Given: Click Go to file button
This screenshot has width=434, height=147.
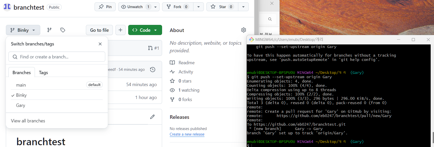Looking at the screenshot, I should [99, 30].
